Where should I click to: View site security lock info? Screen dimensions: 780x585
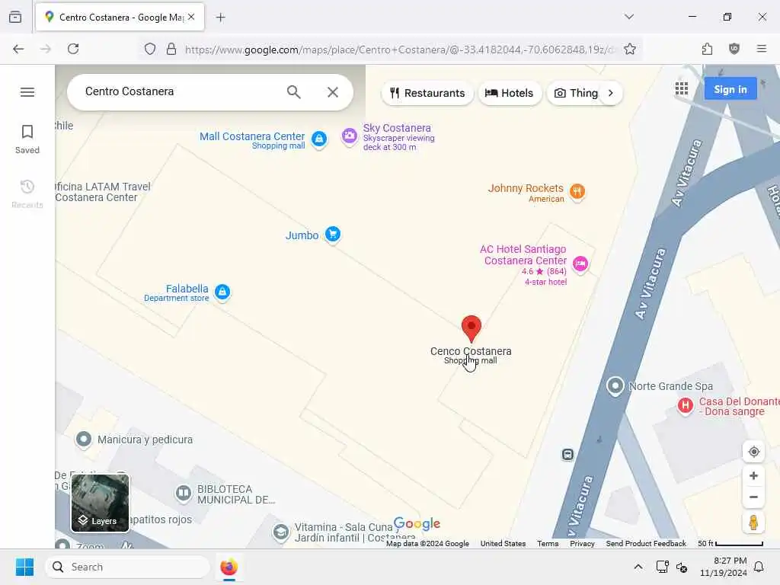tap(171, 49)
